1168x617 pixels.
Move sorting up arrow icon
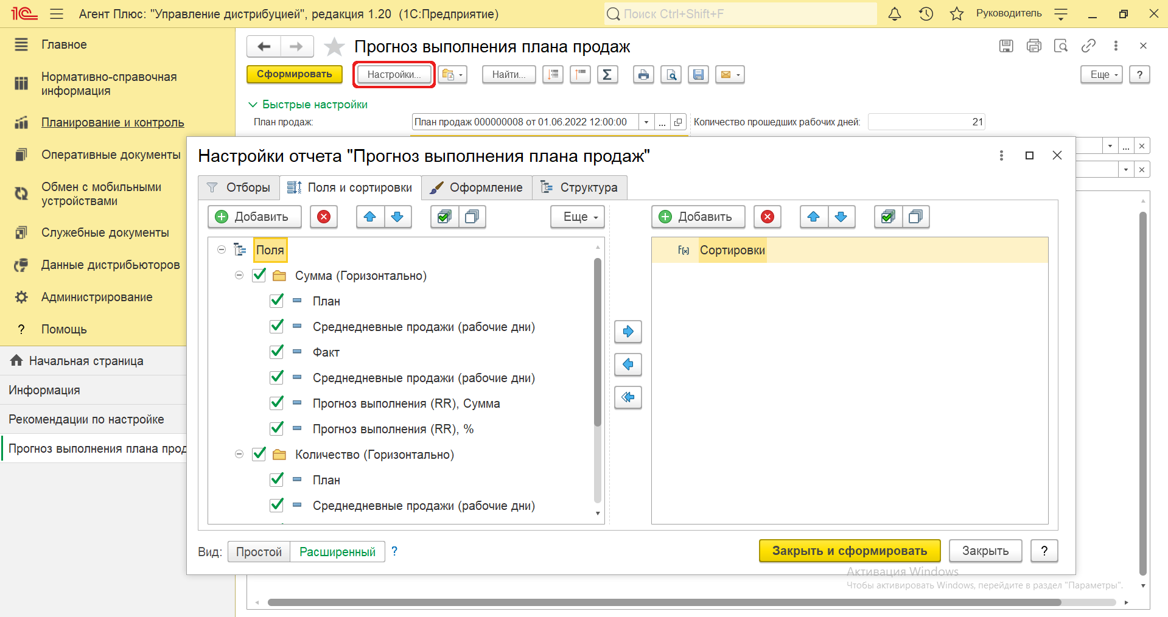(814, 217)
